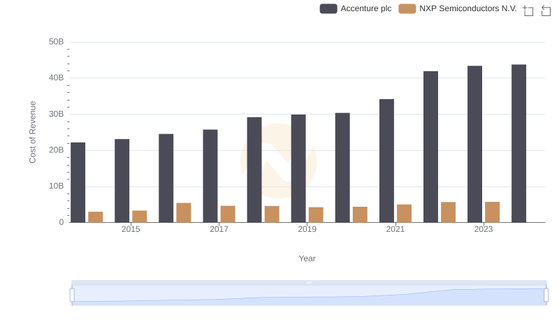Click NXP bar for 2016

tap(184, 213)
